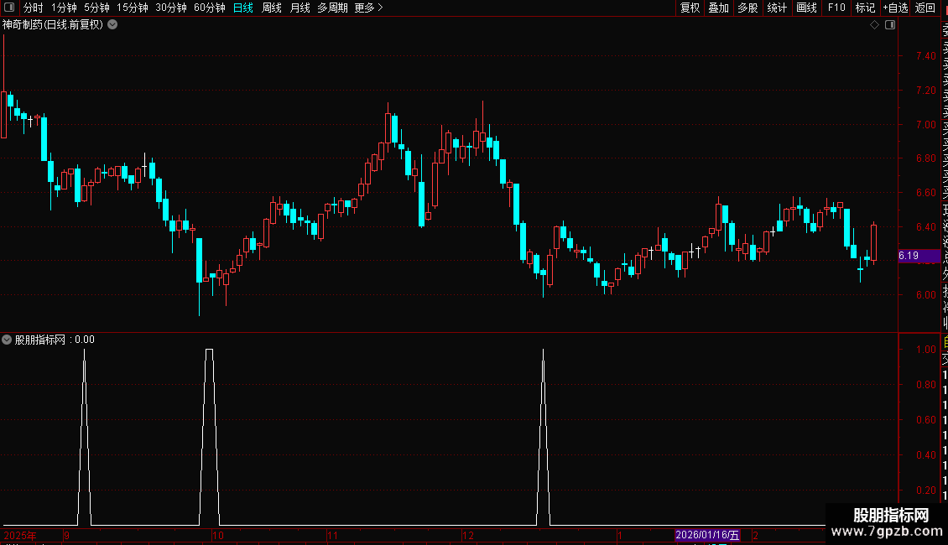Click the 6.00 price axis label

(x=925, y=295)
